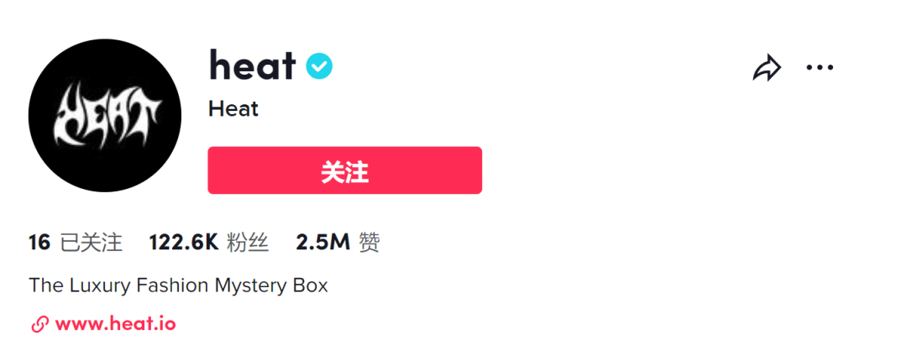Click the following count number 16
907x340 pixels.
(x=39, y=243)
